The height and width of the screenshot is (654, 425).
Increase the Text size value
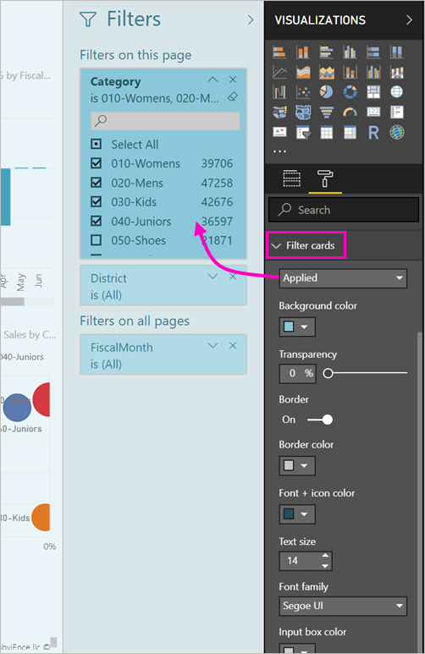tap(325, 556)
